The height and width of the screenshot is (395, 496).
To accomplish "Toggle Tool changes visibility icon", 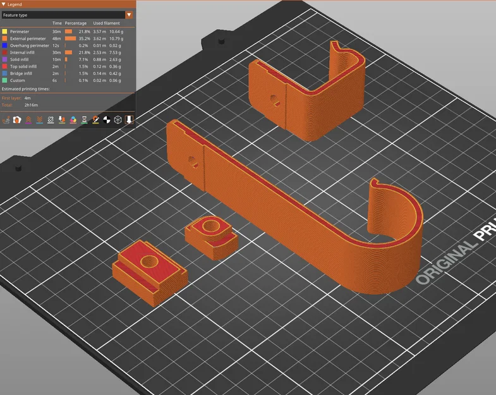I will coord(62,120).
